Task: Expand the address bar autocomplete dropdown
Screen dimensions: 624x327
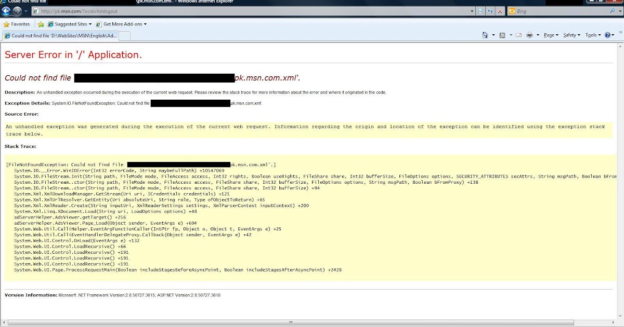Action: coord(472,11)
